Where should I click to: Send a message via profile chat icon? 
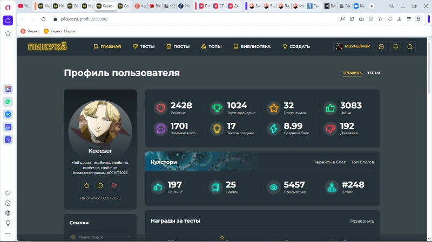100,185
